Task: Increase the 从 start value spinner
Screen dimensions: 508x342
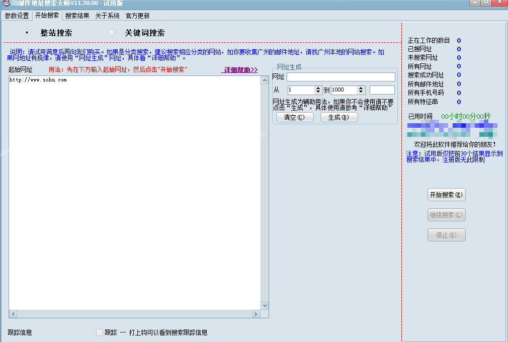Action: (318, 88)
